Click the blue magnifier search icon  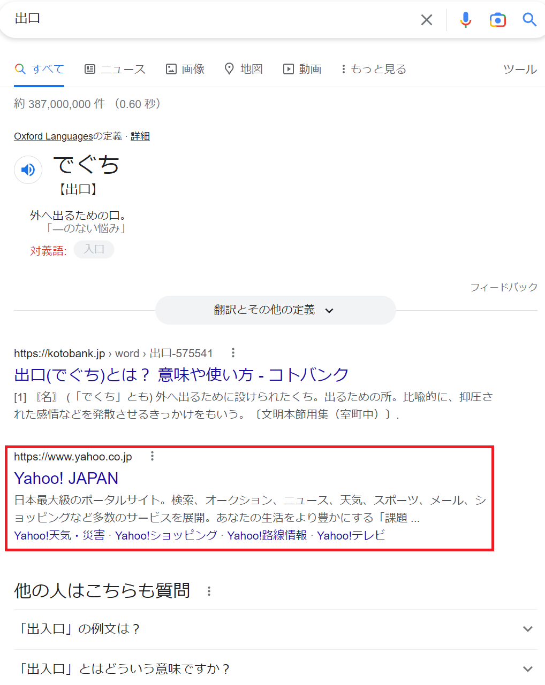pyautogui.click(x=529, y=20)
